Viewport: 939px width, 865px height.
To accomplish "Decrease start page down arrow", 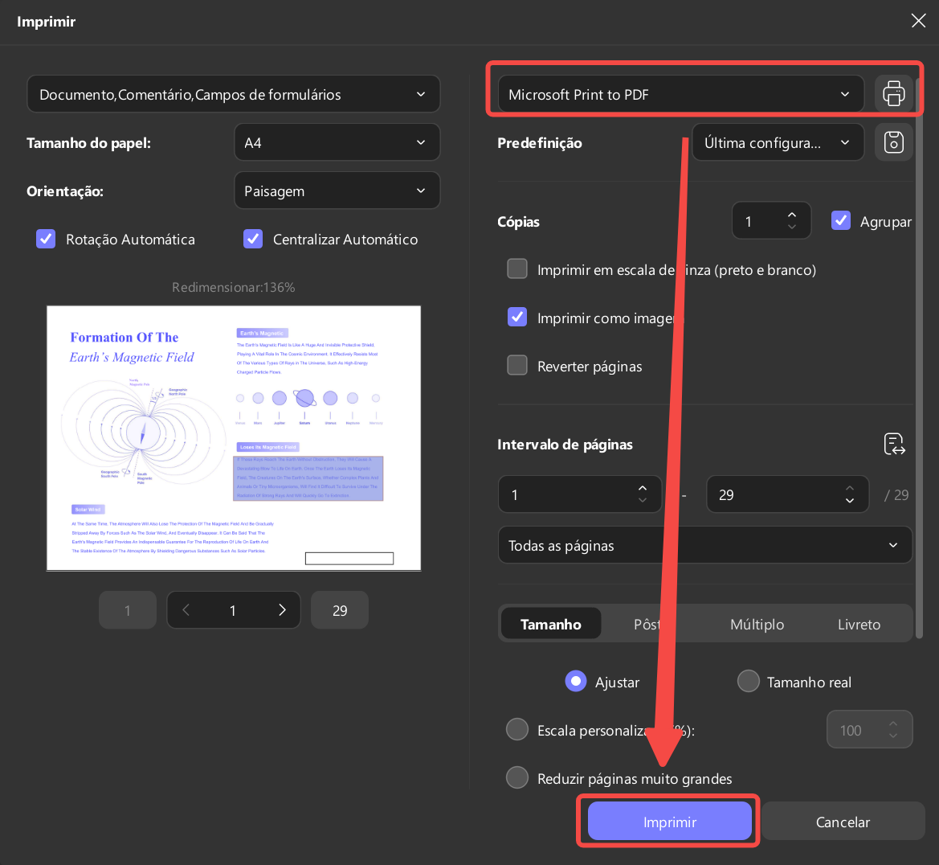I will (x=643, y=501).
